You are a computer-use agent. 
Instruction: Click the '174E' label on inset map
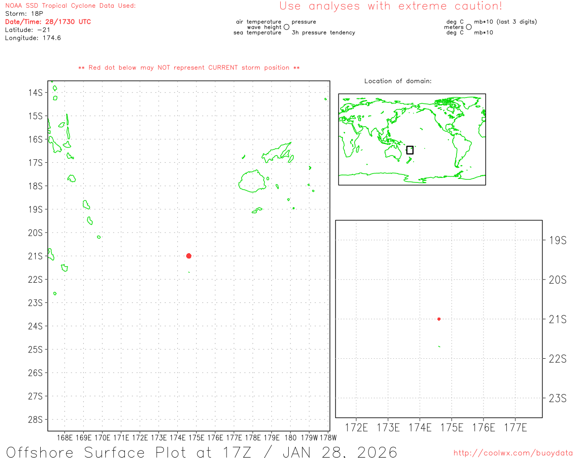[x=420, y=428]
